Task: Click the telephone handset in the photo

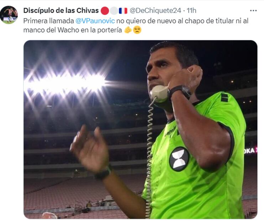Action: 160,94
